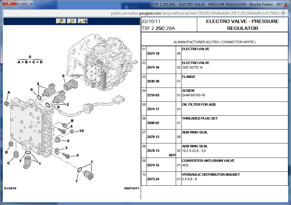
Task: Select threaded plug set number 2599 02
Action: tap(153, 123)
